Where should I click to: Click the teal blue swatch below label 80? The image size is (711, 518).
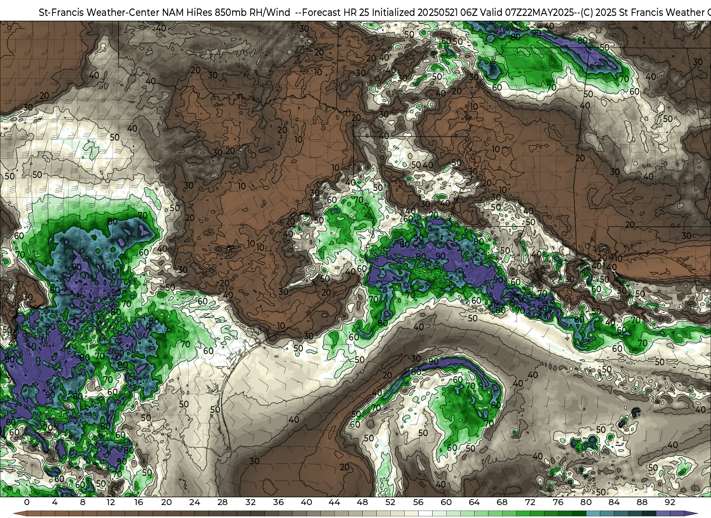click(593, 514)
